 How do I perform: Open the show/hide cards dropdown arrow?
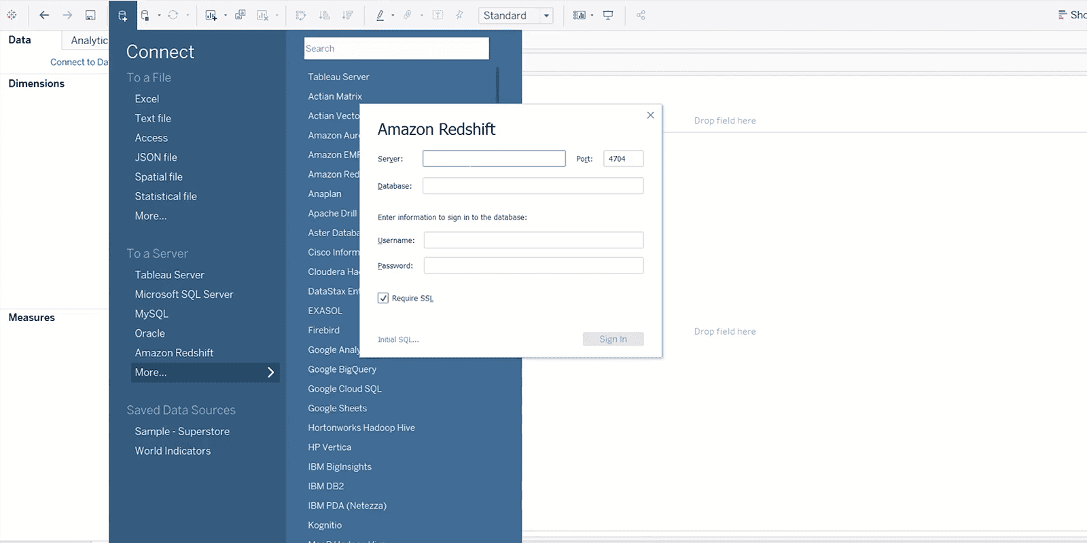(x=592, y=16)
